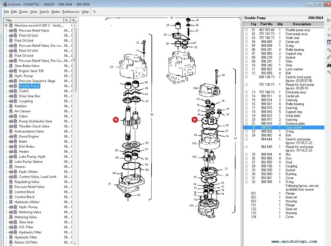
Task: Open the Help menu
Action: click(85, 12)
